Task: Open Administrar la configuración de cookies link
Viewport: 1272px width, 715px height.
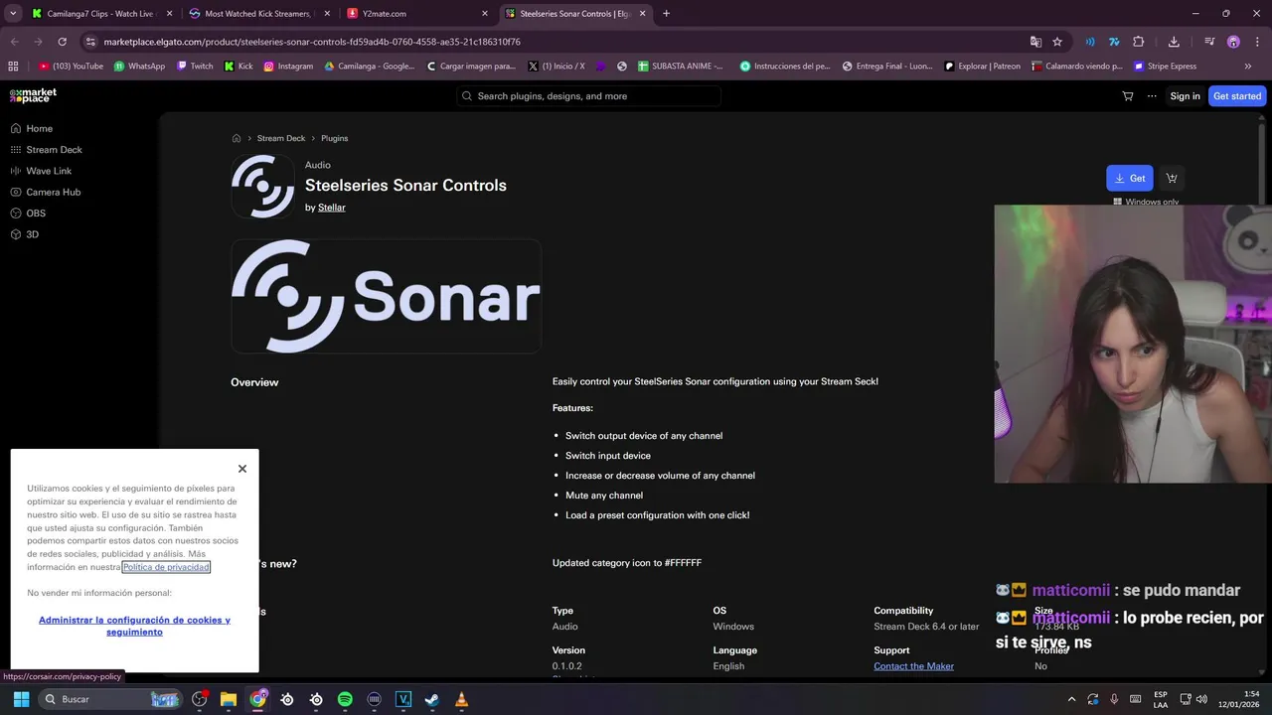Action: point(134,626)
